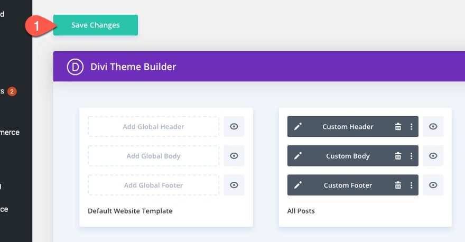The image size is (465, 242).
Task: Edit the Custom Header with pencil icon
Action: tap(298, 127)
